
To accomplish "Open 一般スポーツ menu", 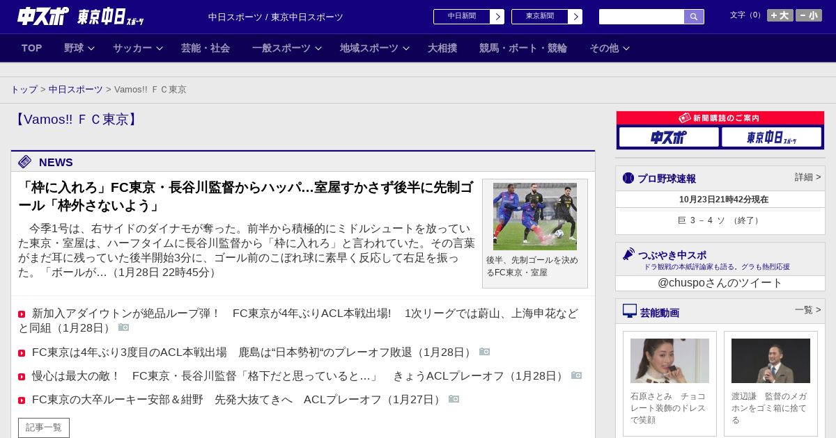I will click(x=281, y=48).
